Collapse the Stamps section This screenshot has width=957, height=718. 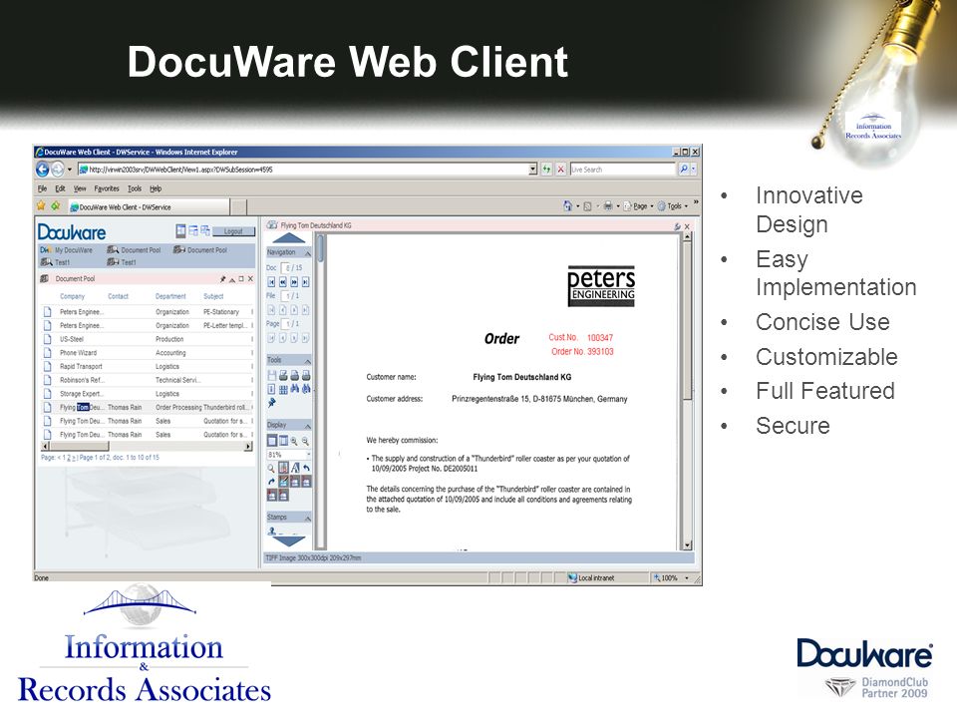[x=307, y=518]
